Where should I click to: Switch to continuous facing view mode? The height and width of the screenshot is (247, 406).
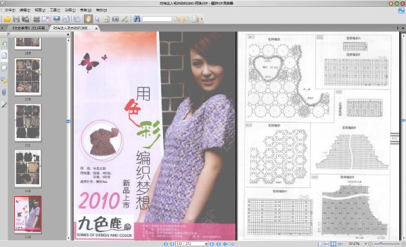click(340, 244)
